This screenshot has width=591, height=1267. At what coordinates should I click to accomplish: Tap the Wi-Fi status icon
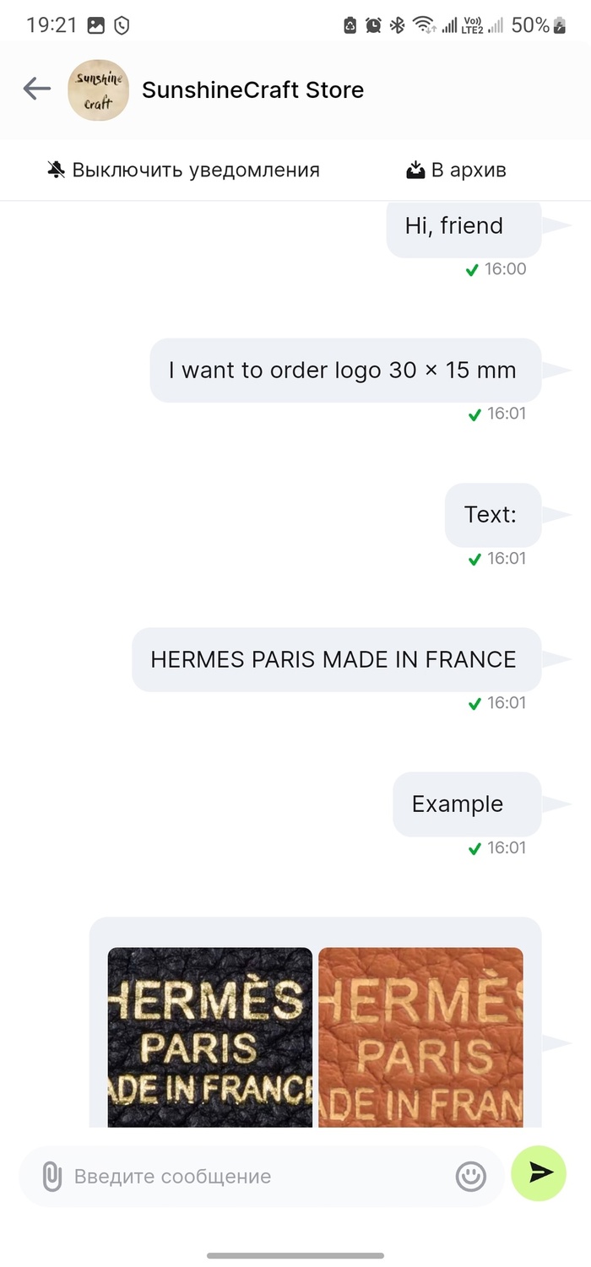422,25
